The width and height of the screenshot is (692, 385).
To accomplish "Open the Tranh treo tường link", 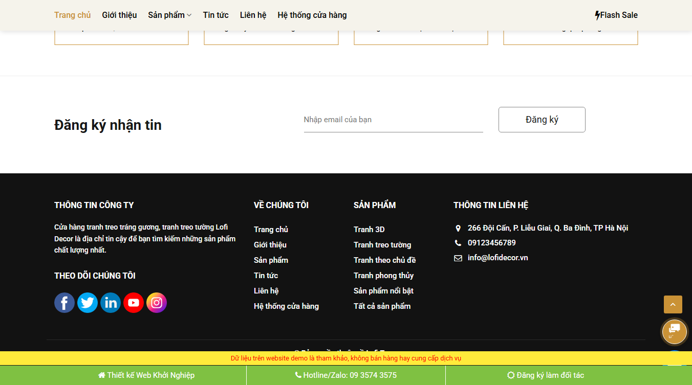I will 382,245.
